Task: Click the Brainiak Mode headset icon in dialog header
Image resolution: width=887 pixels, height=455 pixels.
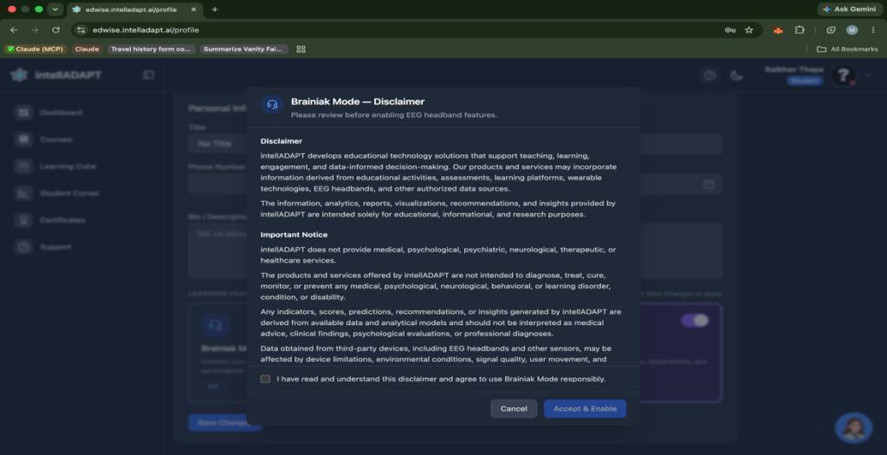Action: click(x=272, y=105)
